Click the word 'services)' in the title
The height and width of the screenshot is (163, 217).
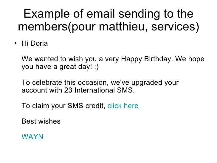tap(175, 27)
